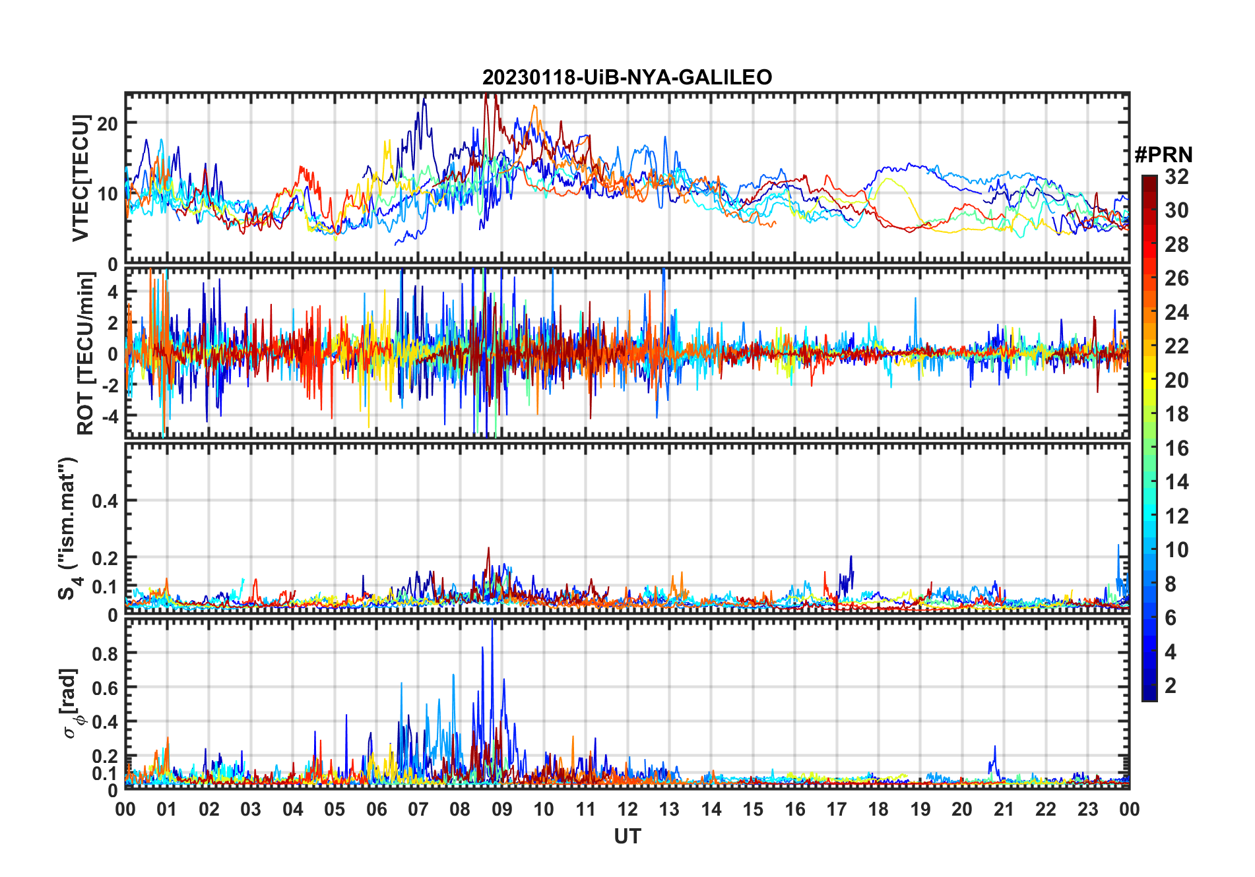Image resolution: width=1255 pixels, height=877 pixels.
Task: Click the UT x-axis label
Action: pos(627,837)
